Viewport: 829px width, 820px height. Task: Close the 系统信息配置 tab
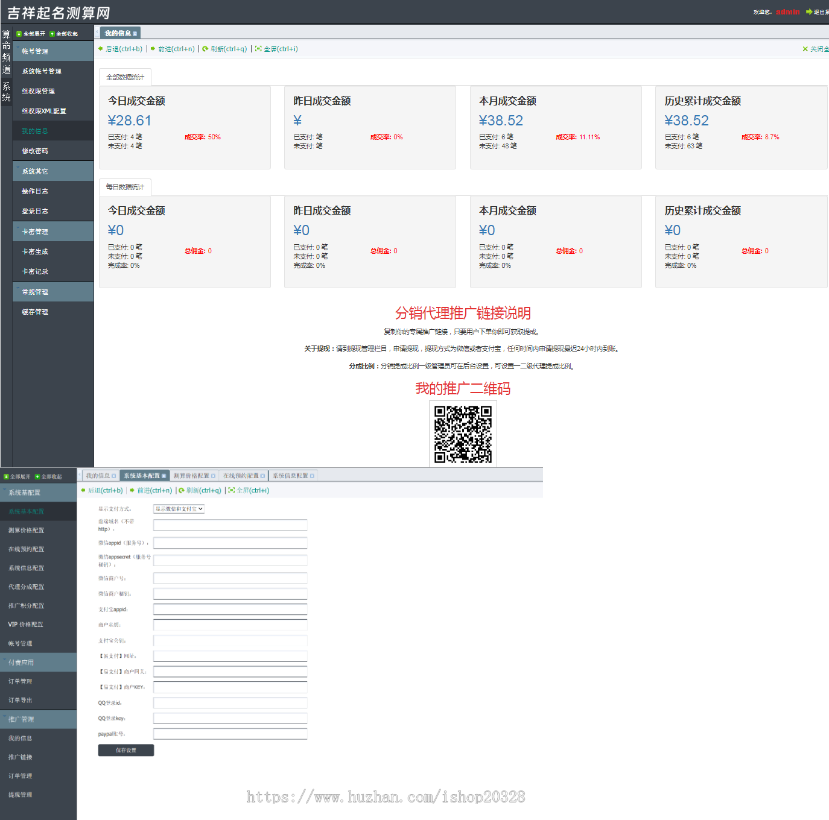pyautogui.click(x=312, y=476)
